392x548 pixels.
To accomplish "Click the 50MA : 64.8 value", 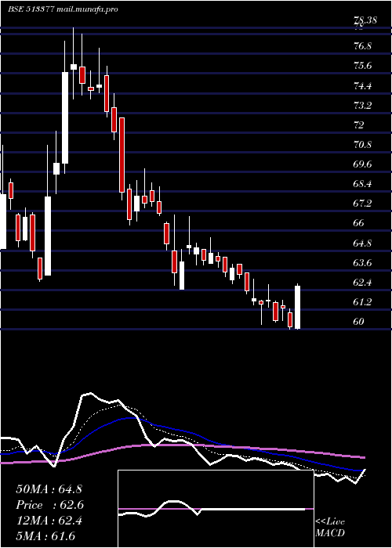I will [x=49, y=489].
